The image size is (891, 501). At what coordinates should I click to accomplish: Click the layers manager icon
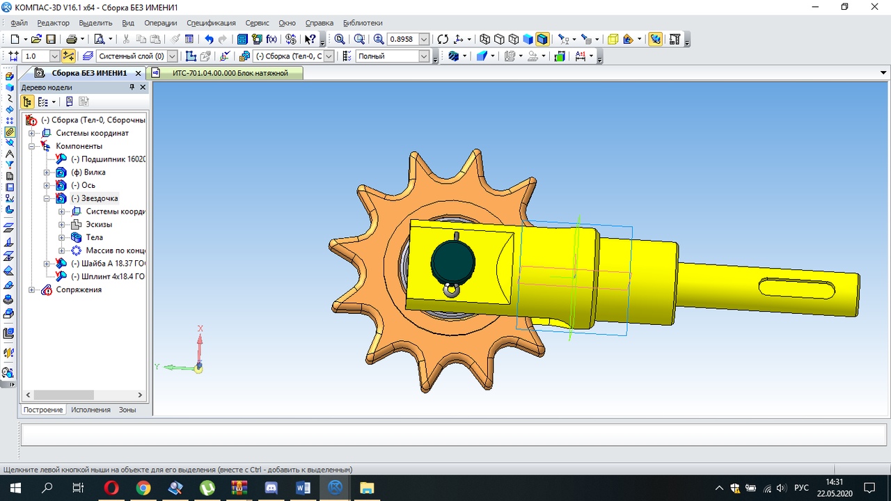point(88,56)
